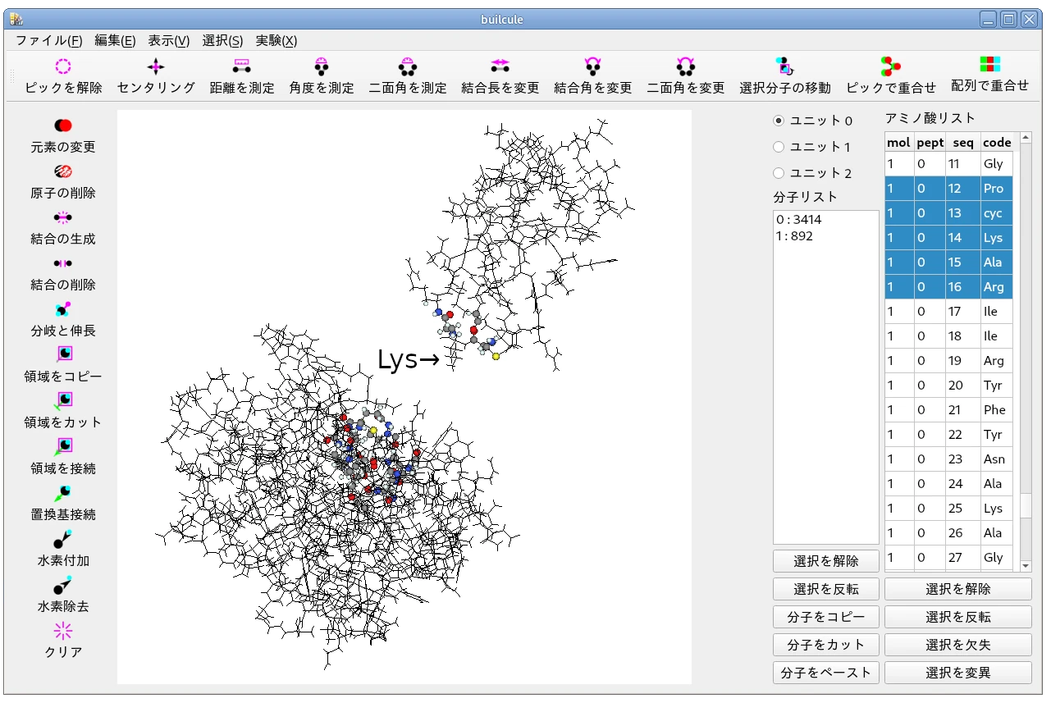Choose the ユニット 2 radio button

click(x=779, y=173)
